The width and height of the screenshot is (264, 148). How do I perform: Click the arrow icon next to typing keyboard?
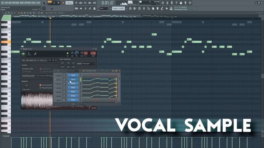click(x=81, y=8)
